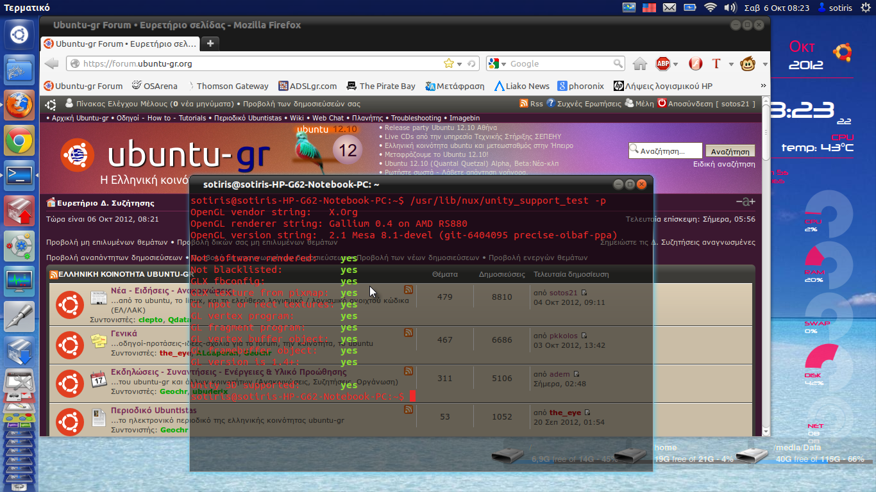This screenshot has width=876, height=492.
Task: Open the URL history dropdown arrow
Action: point(459,64)
